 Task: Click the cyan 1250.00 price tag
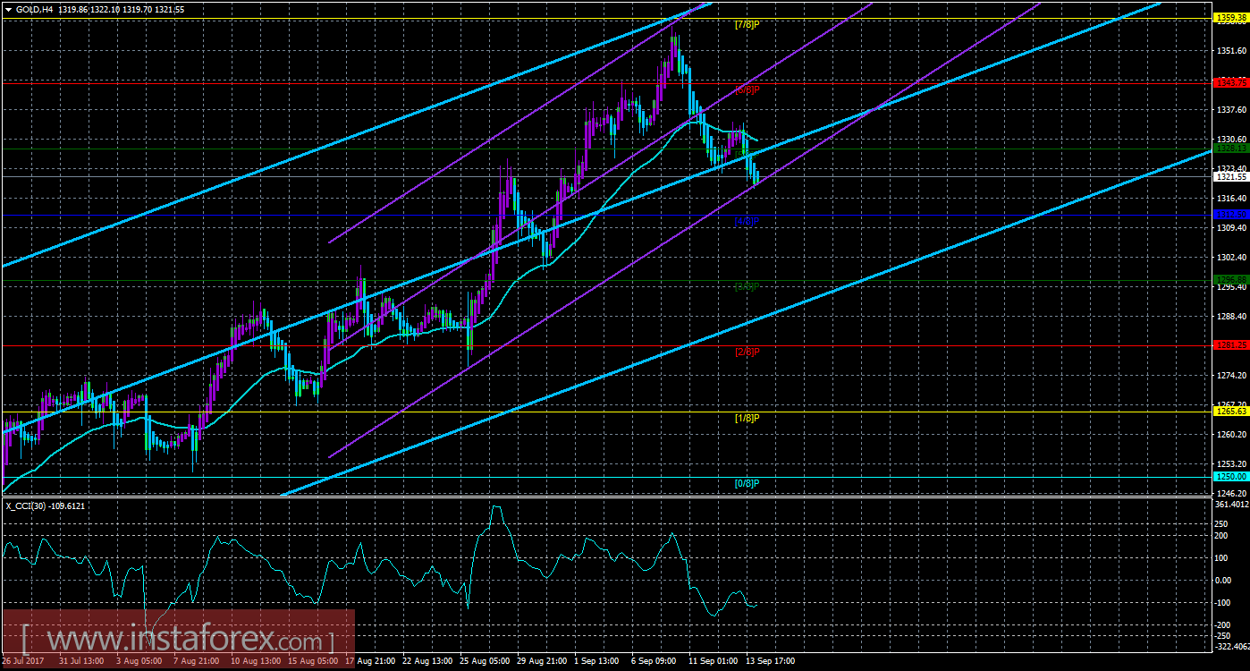[x=1230, y=477]
